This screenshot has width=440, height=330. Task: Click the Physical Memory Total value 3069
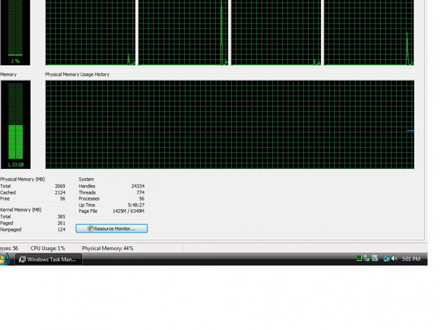click(60, 186)
